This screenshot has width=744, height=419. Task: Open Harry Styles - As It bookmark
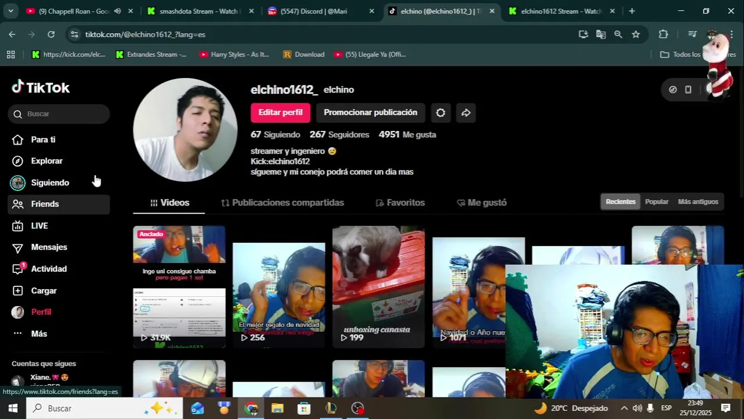[234, 54]
